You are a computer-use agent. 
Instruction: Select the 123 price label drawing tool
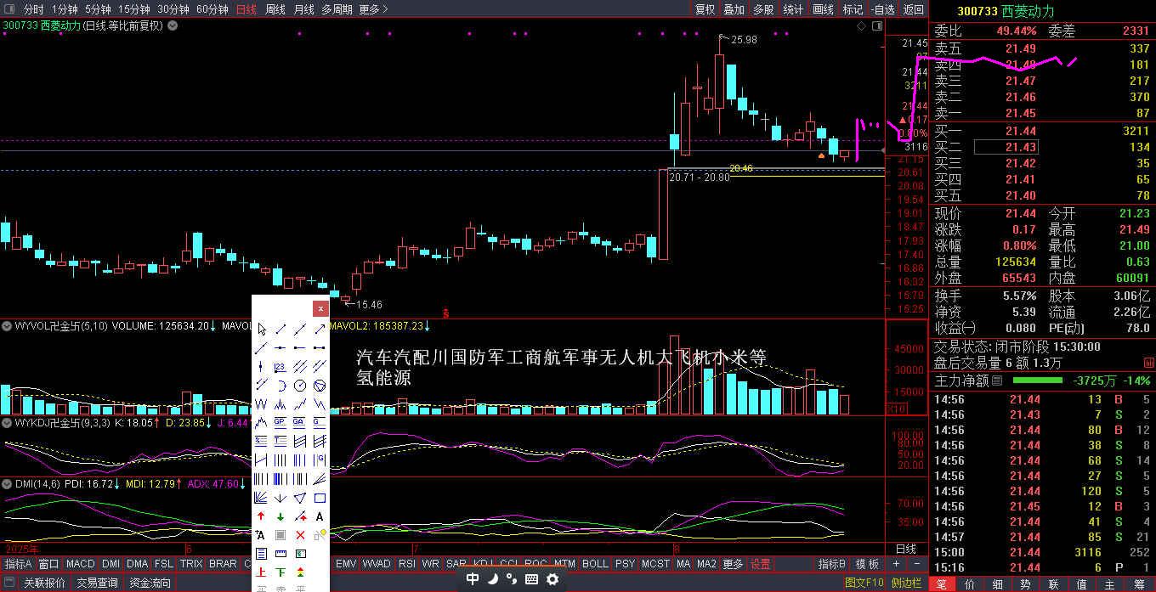click(x=280, y=366)
